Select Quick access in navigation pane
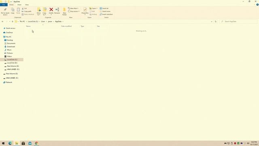The height and width of the screenshot is (146, 259). (11, 28)
